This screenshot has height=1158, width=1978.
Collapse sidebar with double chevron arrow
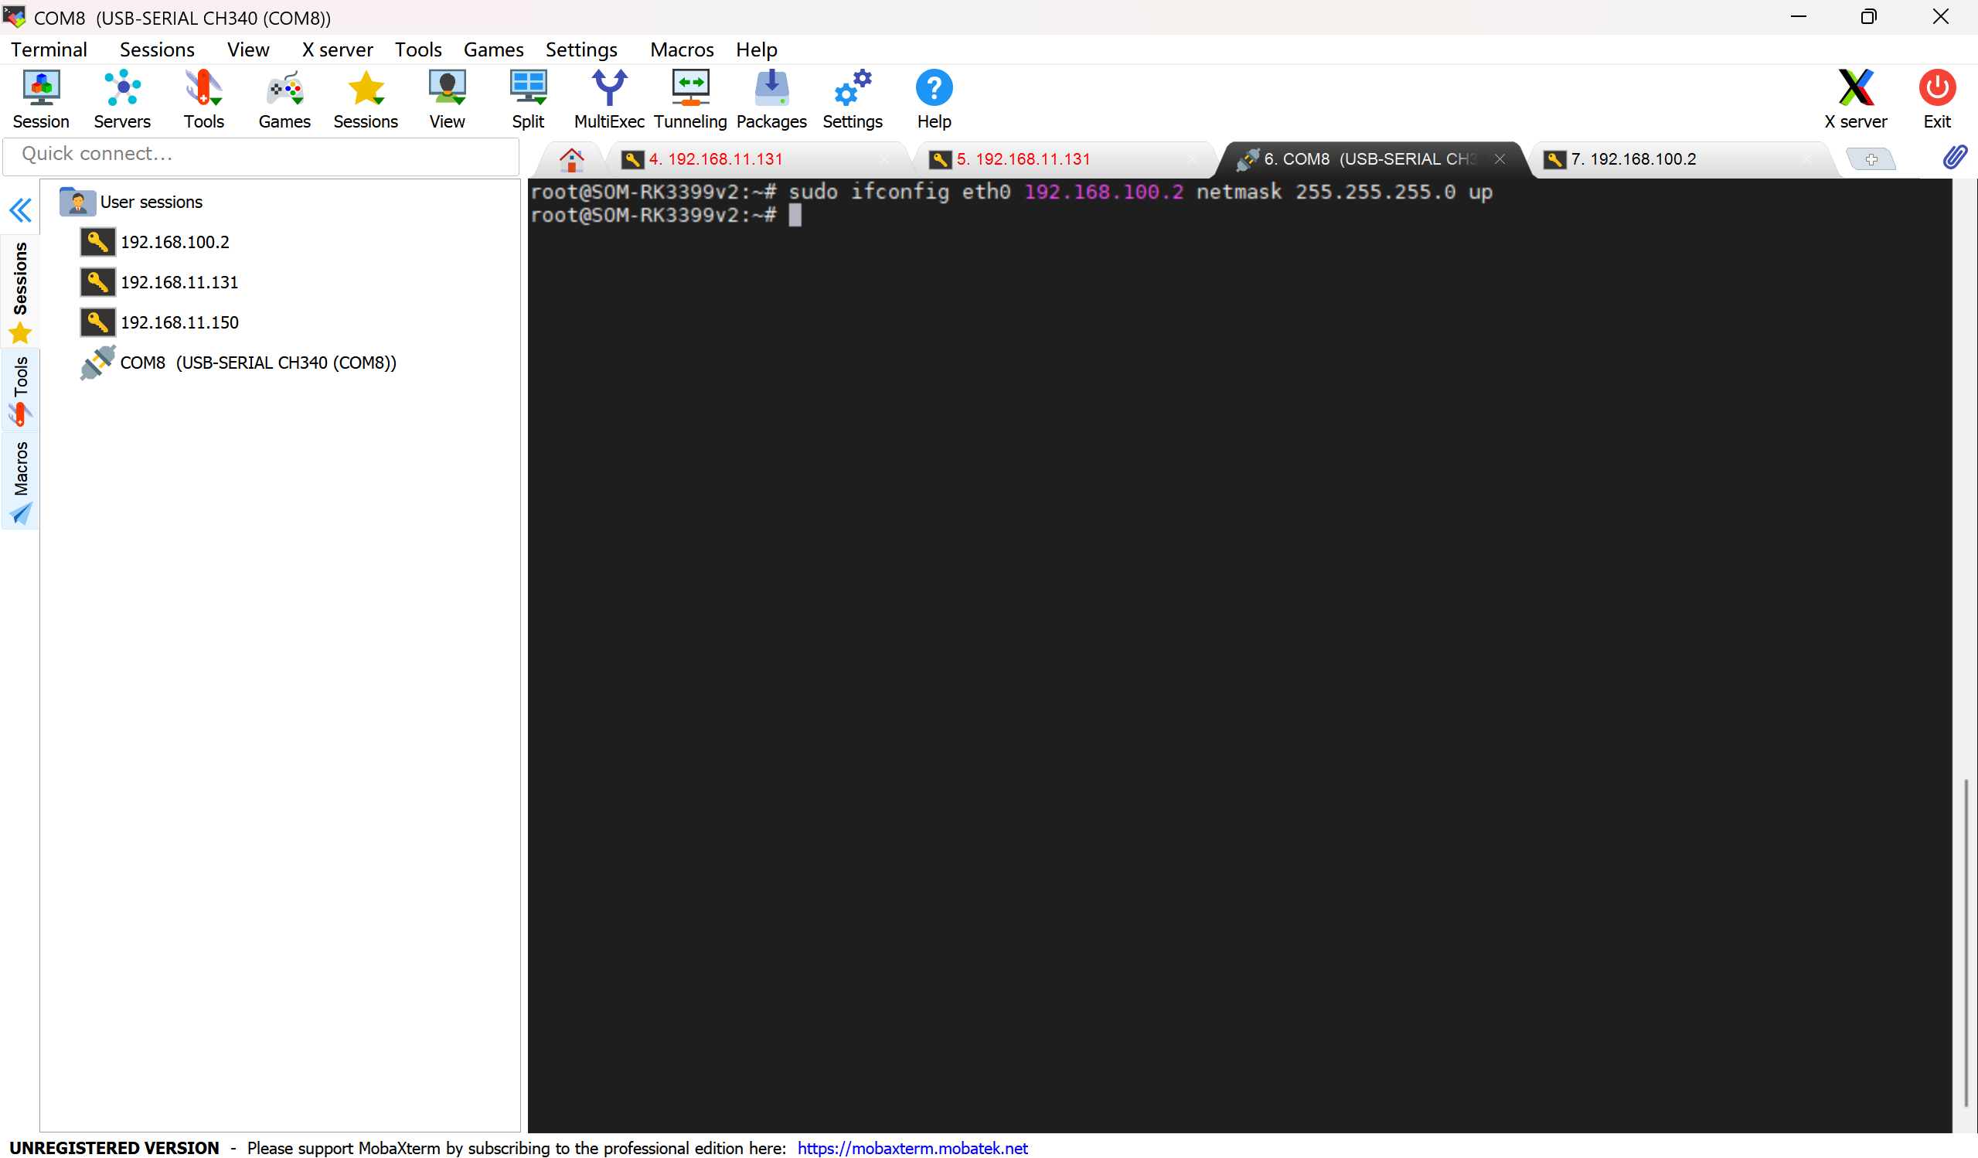coord(20,209)
